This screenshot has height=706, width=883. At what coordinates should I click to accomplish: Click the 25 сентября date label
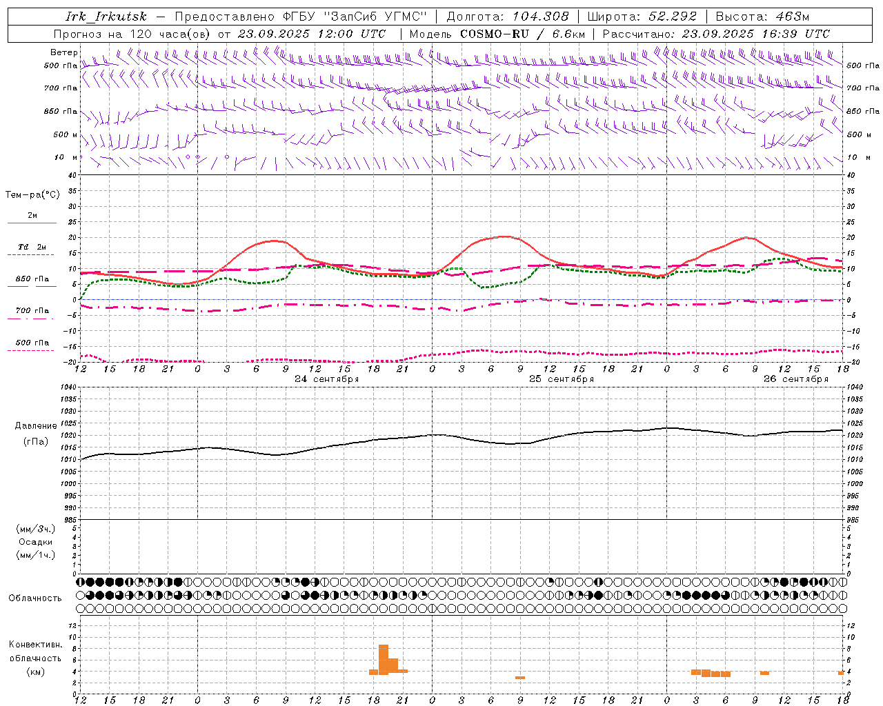tap(562, 379)
